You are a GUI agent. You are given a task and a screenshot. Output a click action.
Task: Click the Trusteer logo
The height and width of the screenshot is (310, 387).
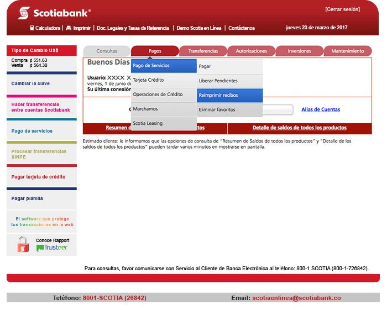pos(52,248)
